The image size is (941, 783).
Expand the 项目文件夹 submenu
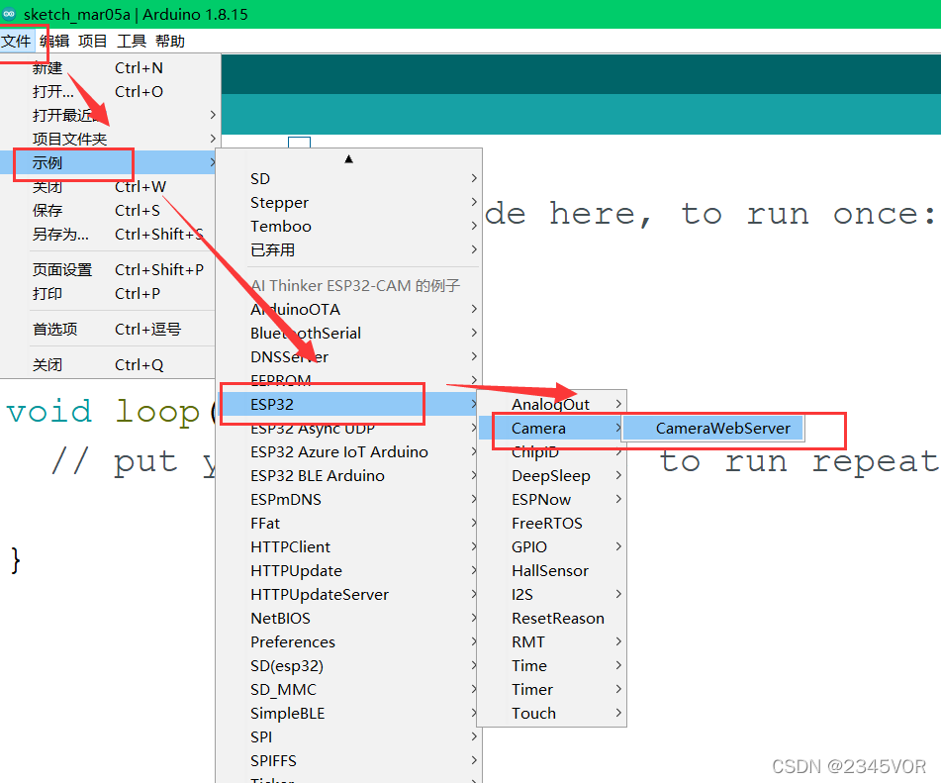pos(108,139)
